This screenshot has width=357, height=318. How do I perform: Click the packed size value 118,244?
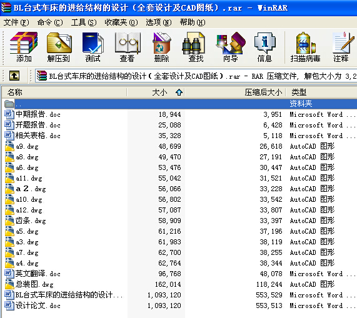269,284
